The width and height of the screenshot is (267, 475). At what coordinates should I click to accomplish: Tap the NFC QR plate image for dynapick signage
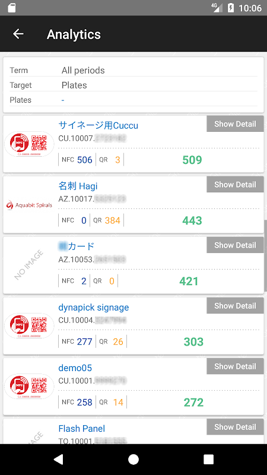pyautogui.click(x=29, y=325)
